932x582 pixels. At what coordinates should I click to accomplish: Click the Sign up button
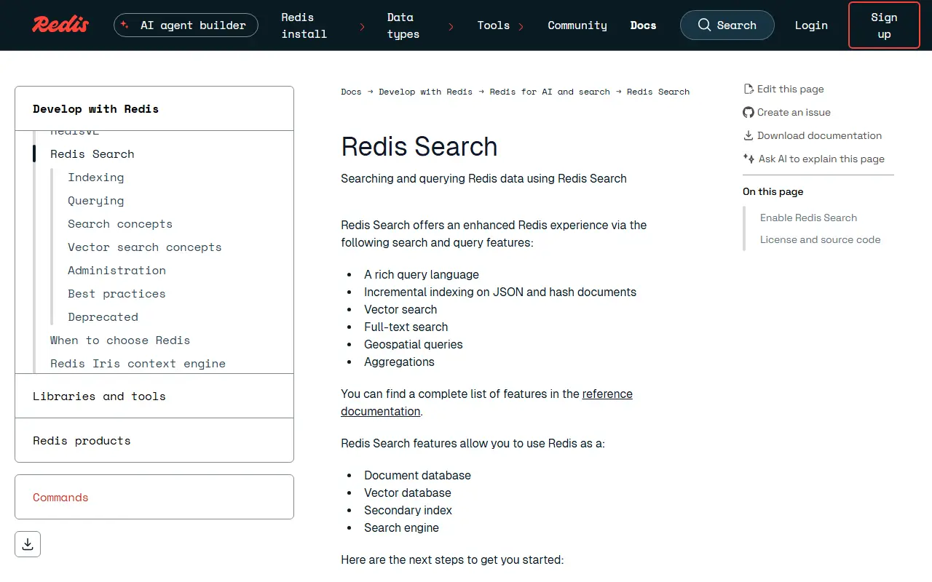[x=884, y=25]
